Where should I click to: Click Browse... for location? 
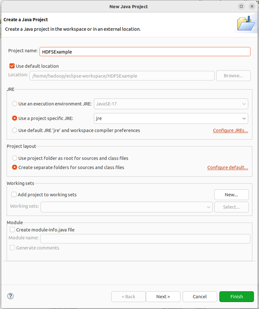[x=233, y=76]
